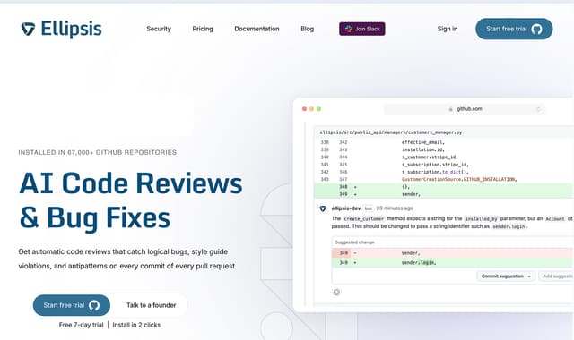Click the hero Start free trial button
The image size is (574, 340).
click(x=72, y=305)
